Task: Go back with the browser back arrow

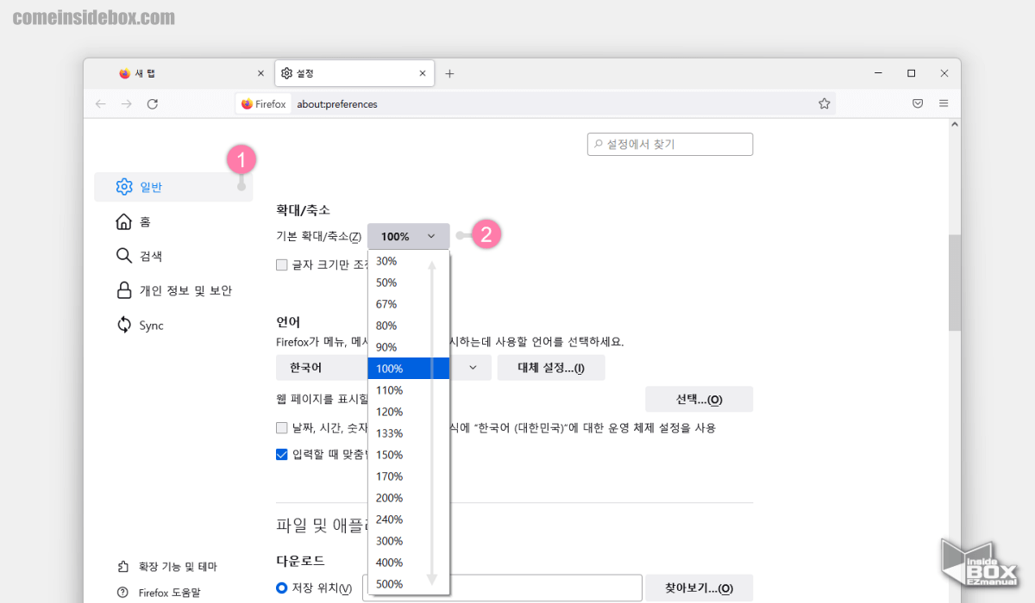Action: (101, 103)
